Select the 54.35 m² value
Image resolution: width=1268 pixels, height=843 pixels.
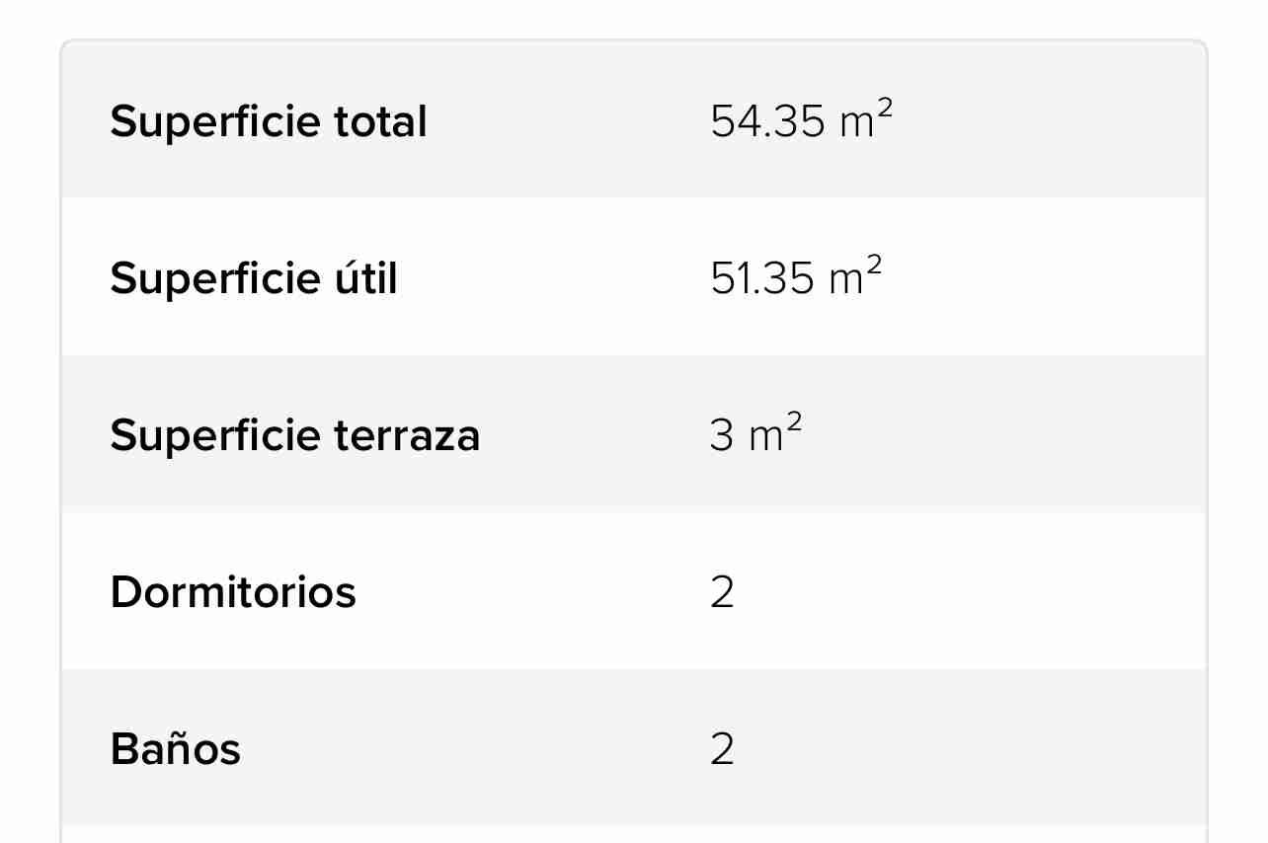[x=801, y=120]
